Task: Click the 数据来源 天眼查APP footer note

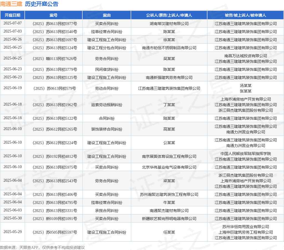Action: (42, 247)
